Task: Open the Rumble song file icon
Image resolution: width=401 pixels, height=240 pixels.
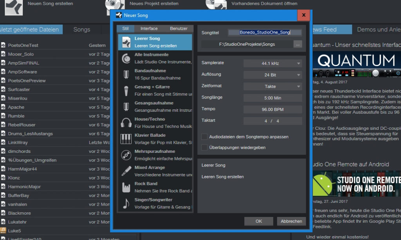Action: [3, 116]
